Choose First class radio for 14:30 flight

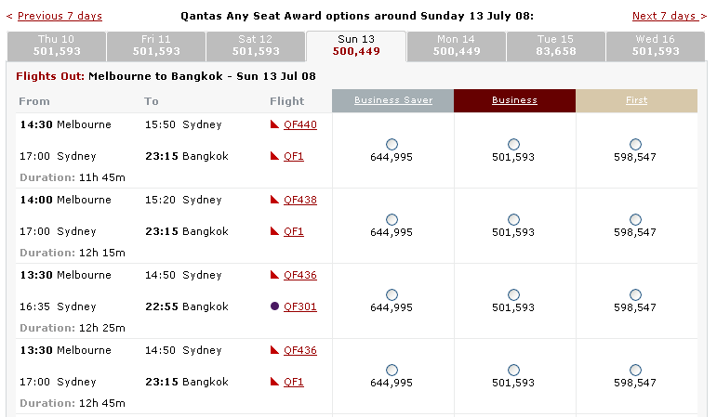[635, 144]
